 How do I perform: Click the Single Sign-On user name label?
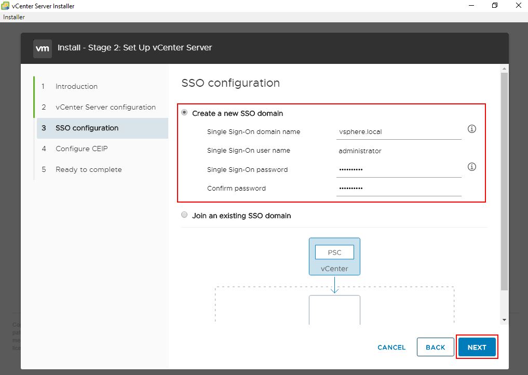249,151
